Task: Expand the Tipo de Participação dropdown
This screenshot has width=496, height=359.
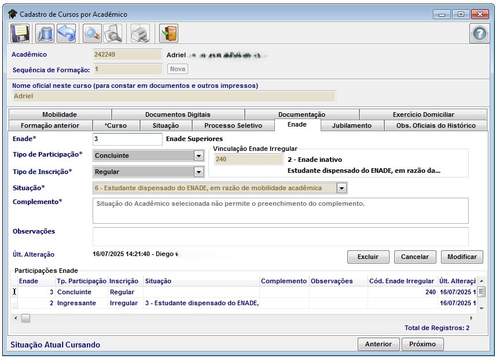Action: [x=199, y=156]
